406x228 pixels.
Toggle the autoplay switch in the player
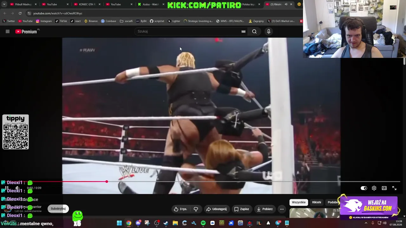coord(364,188)
